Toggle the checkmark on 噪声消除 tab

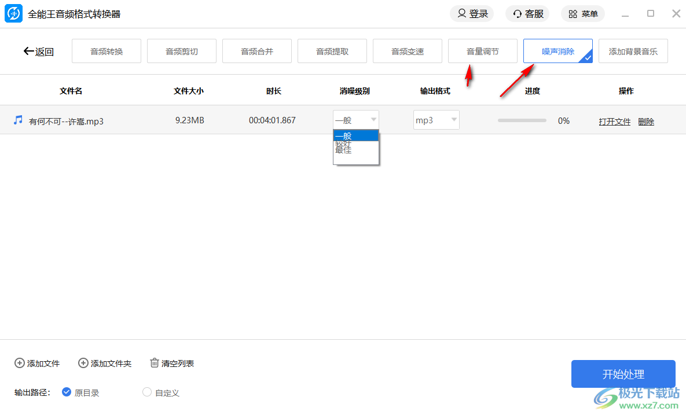[x=588, y=58]
